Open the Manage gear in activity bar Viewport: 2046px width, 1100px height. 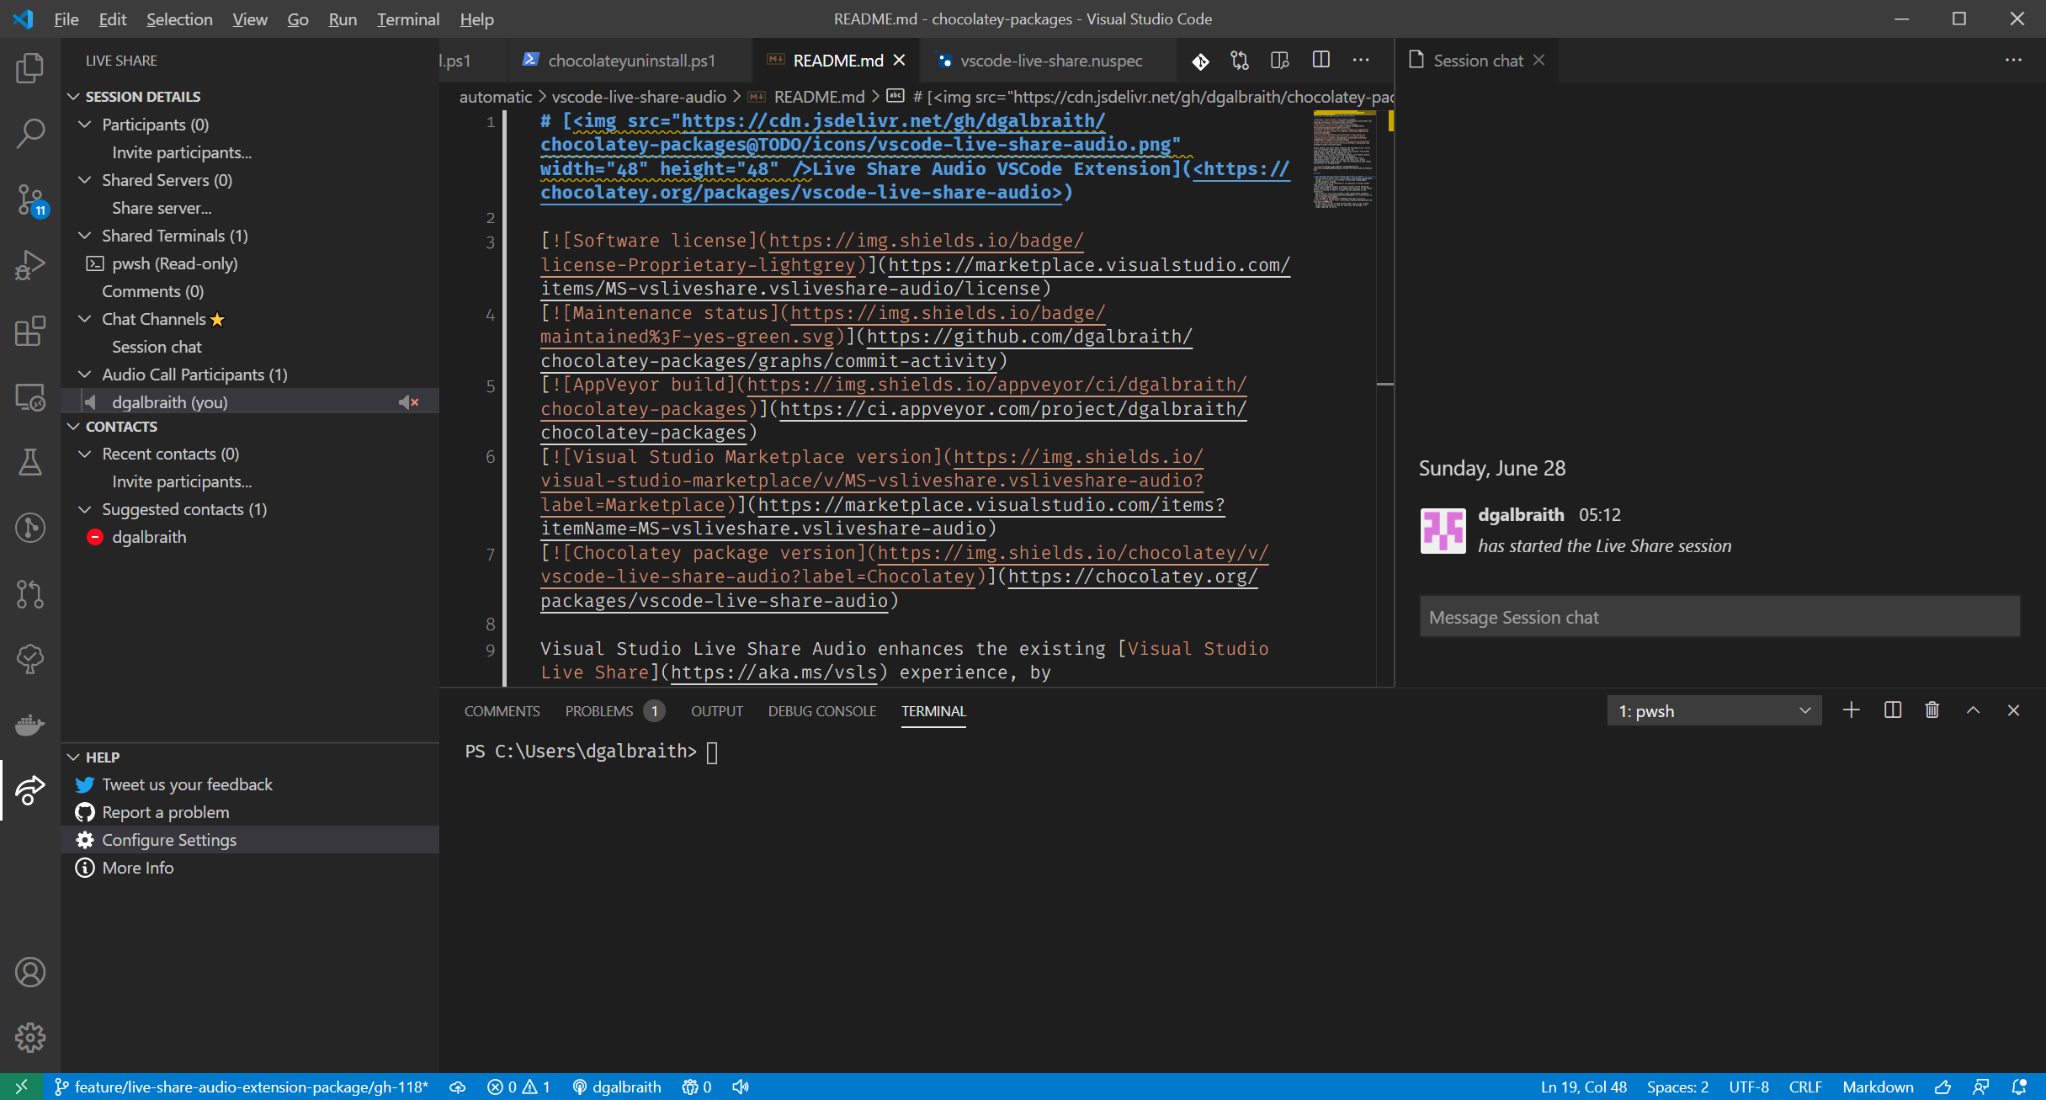30,1038
